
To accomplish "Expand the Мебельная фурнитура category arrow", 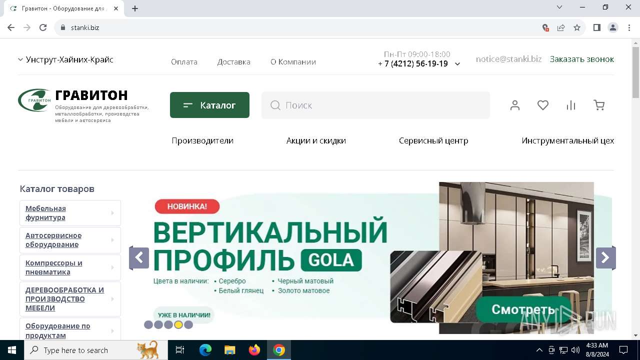I will [x=112, y=213].
